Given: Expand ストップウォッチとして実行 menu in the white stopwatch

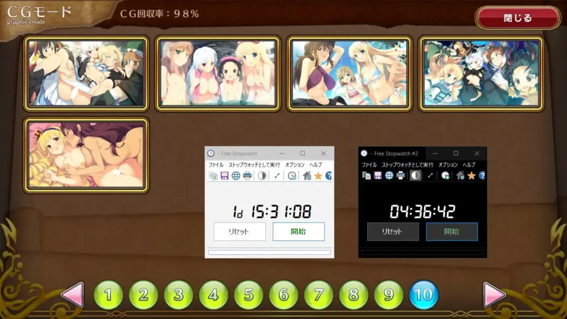Looking at the screenshot, I should tap(254, 165).
